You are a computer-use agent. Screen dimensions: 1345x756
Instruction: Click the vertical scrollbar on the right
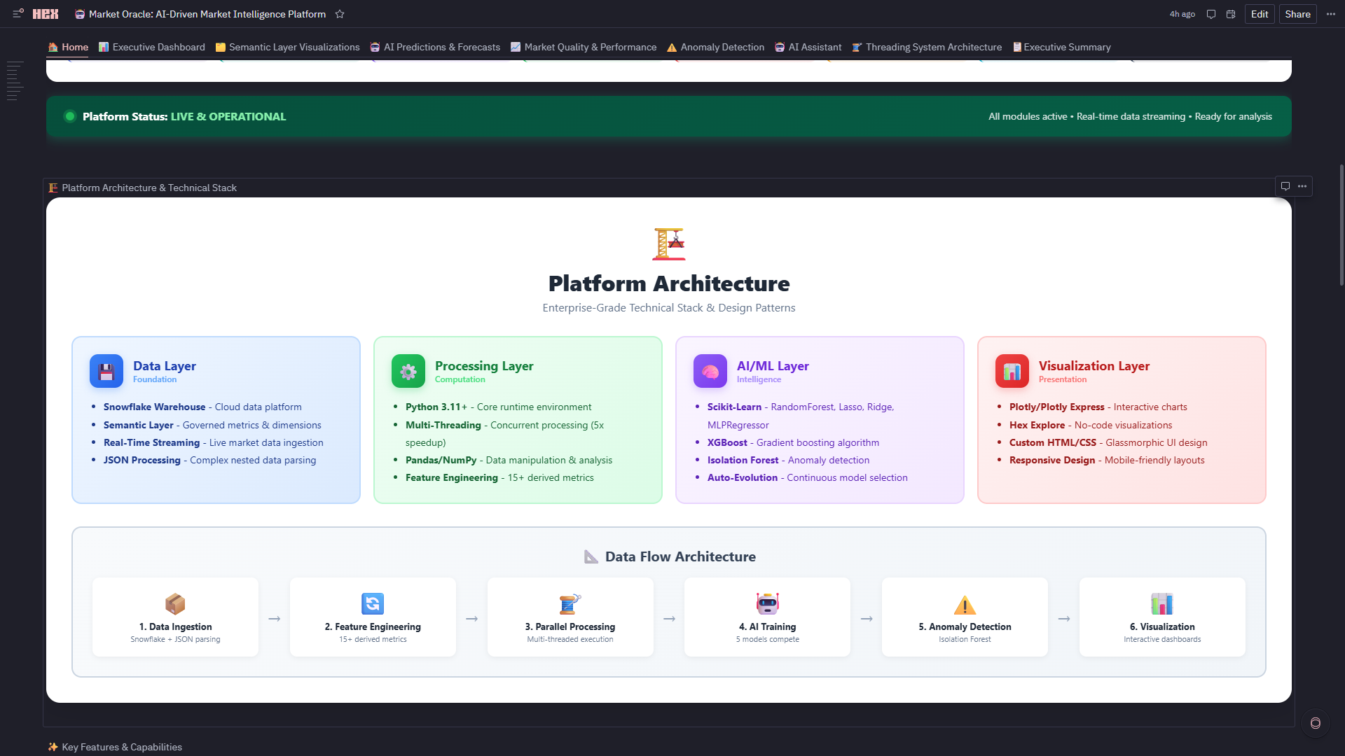[1341, 224]
